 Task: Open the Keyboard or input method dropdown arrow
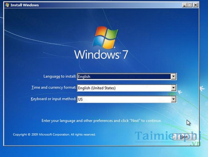point(173,99)
